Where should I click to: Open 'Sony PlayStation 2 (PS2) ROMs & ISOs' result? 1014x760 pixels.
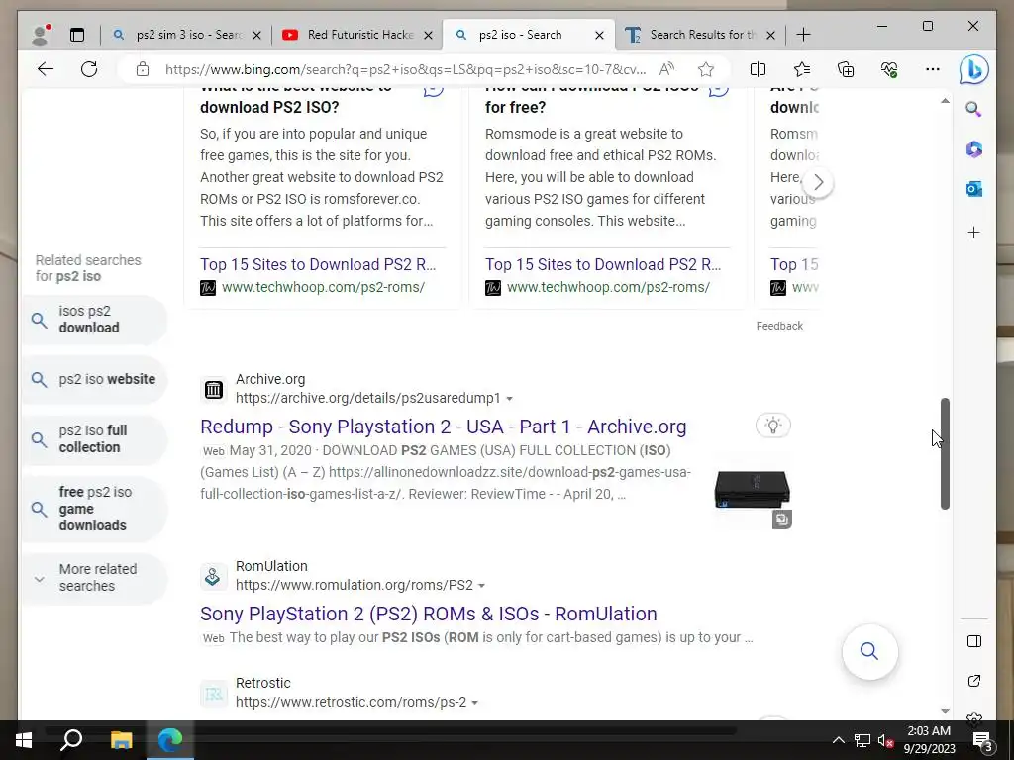428,614
